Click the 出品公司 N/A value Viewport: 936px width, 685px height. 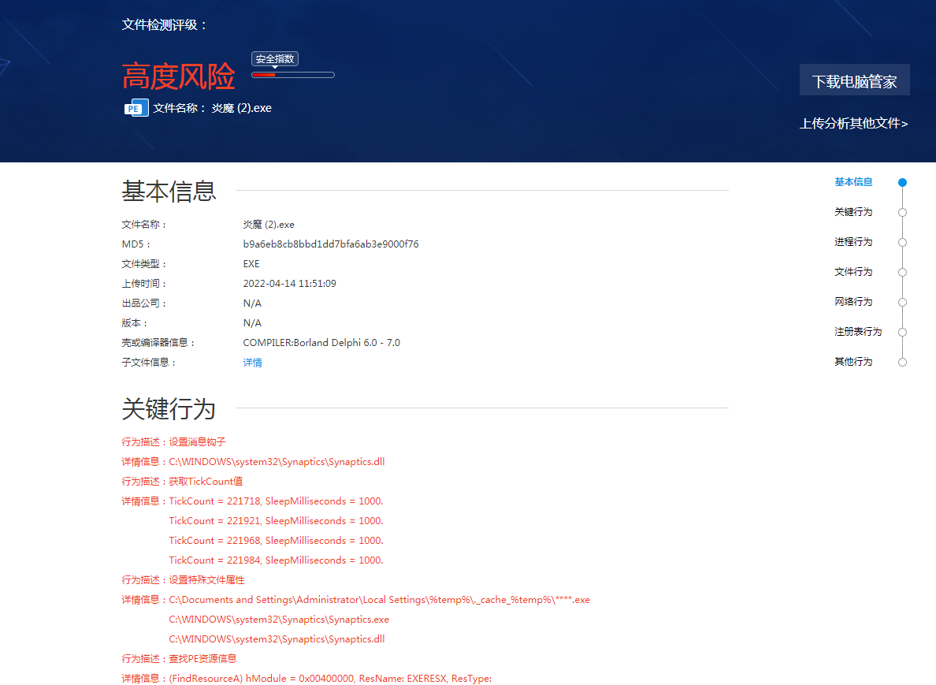[252, 303]
